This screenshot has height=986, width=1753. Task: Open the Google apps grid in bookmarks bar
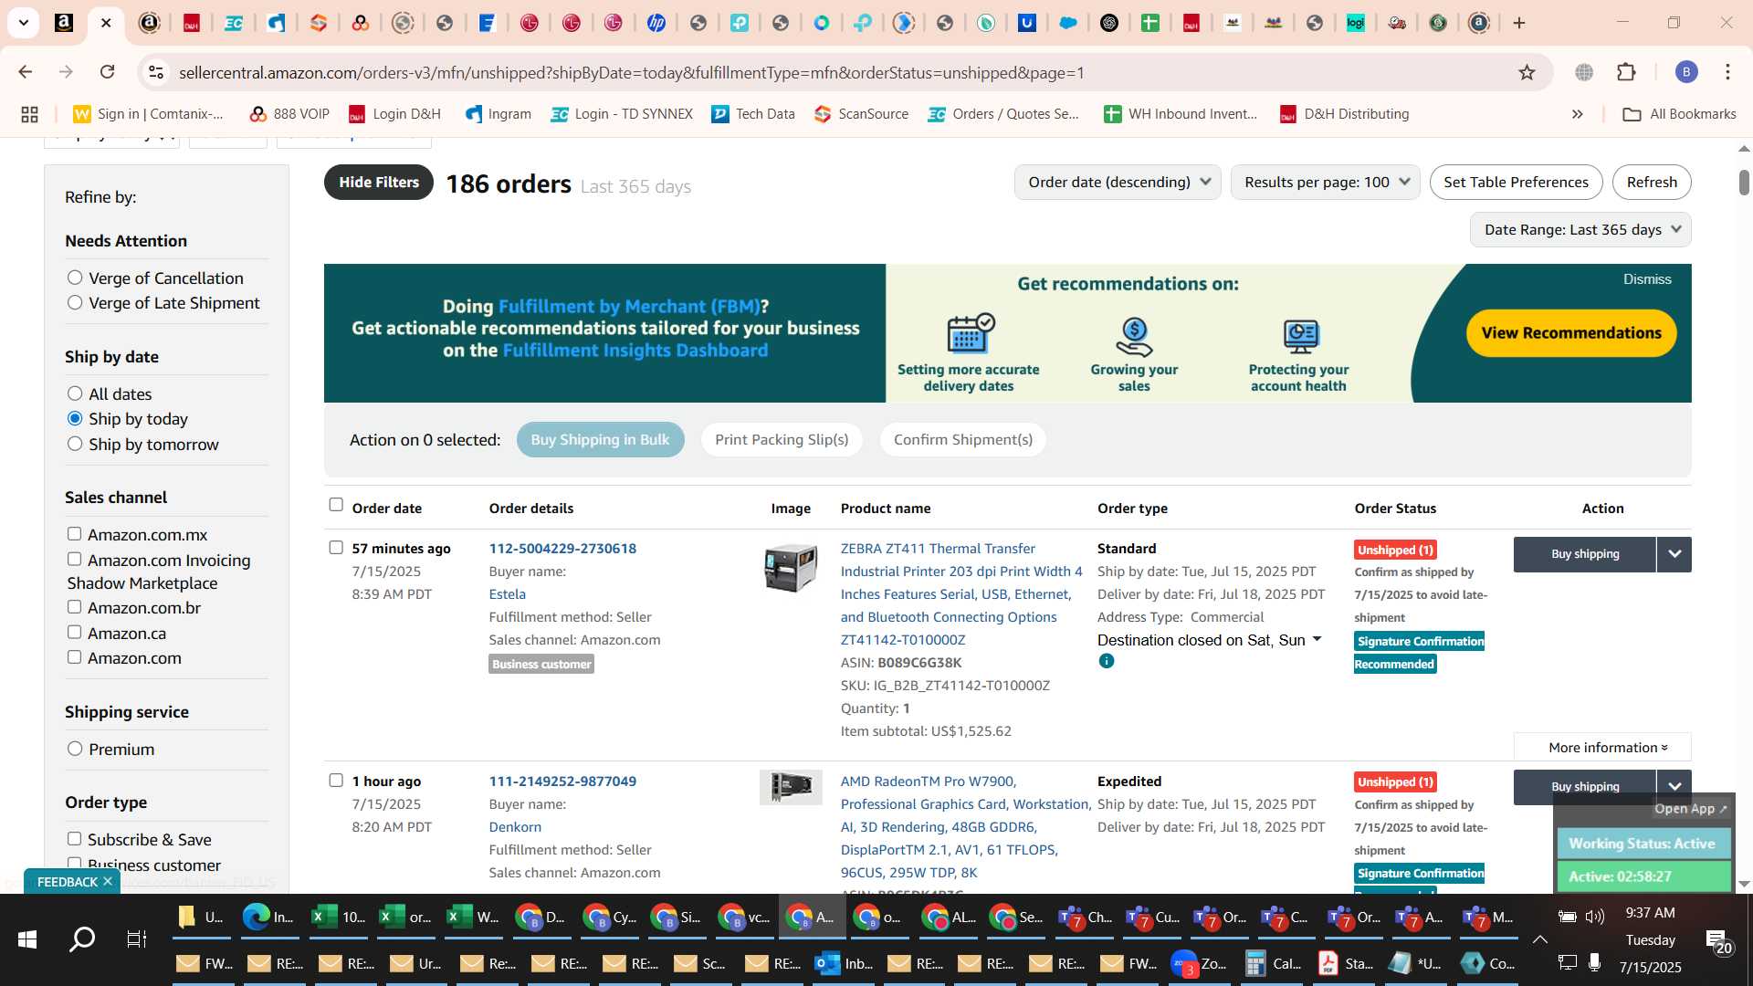pyautogui.click(x=29, y=114)
